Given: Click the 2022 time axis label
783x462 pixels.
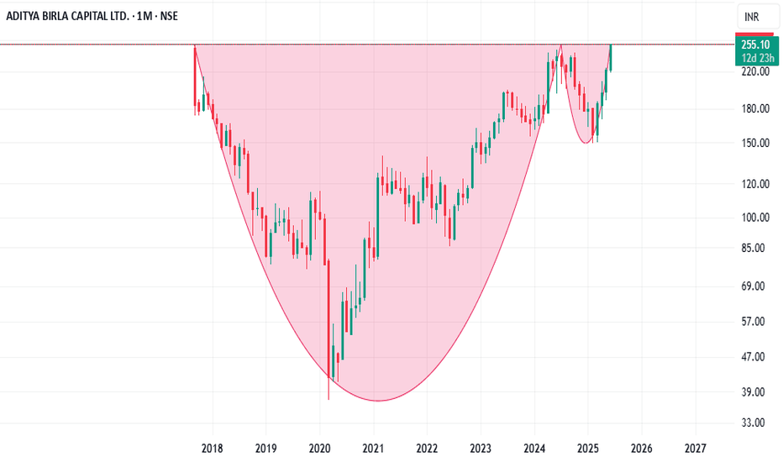Looking at the screenshot, I should coord(427,449).
